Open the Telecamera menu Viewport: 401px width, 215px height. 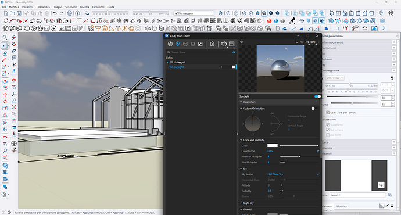43,7
